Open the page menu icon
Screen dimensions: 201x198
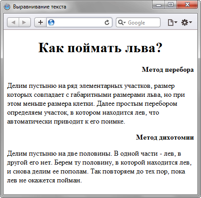click(x=170, y=22)
